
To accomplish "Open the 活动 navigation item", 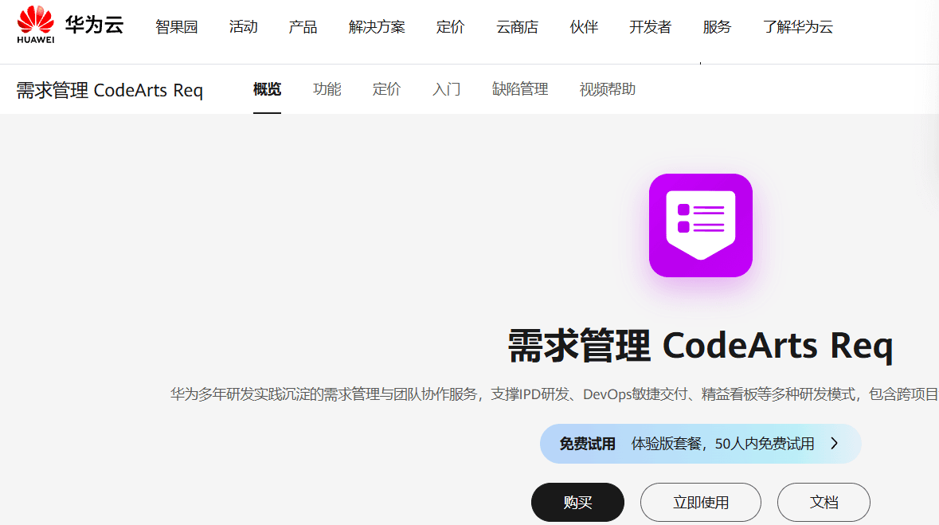I will [243, 27].
